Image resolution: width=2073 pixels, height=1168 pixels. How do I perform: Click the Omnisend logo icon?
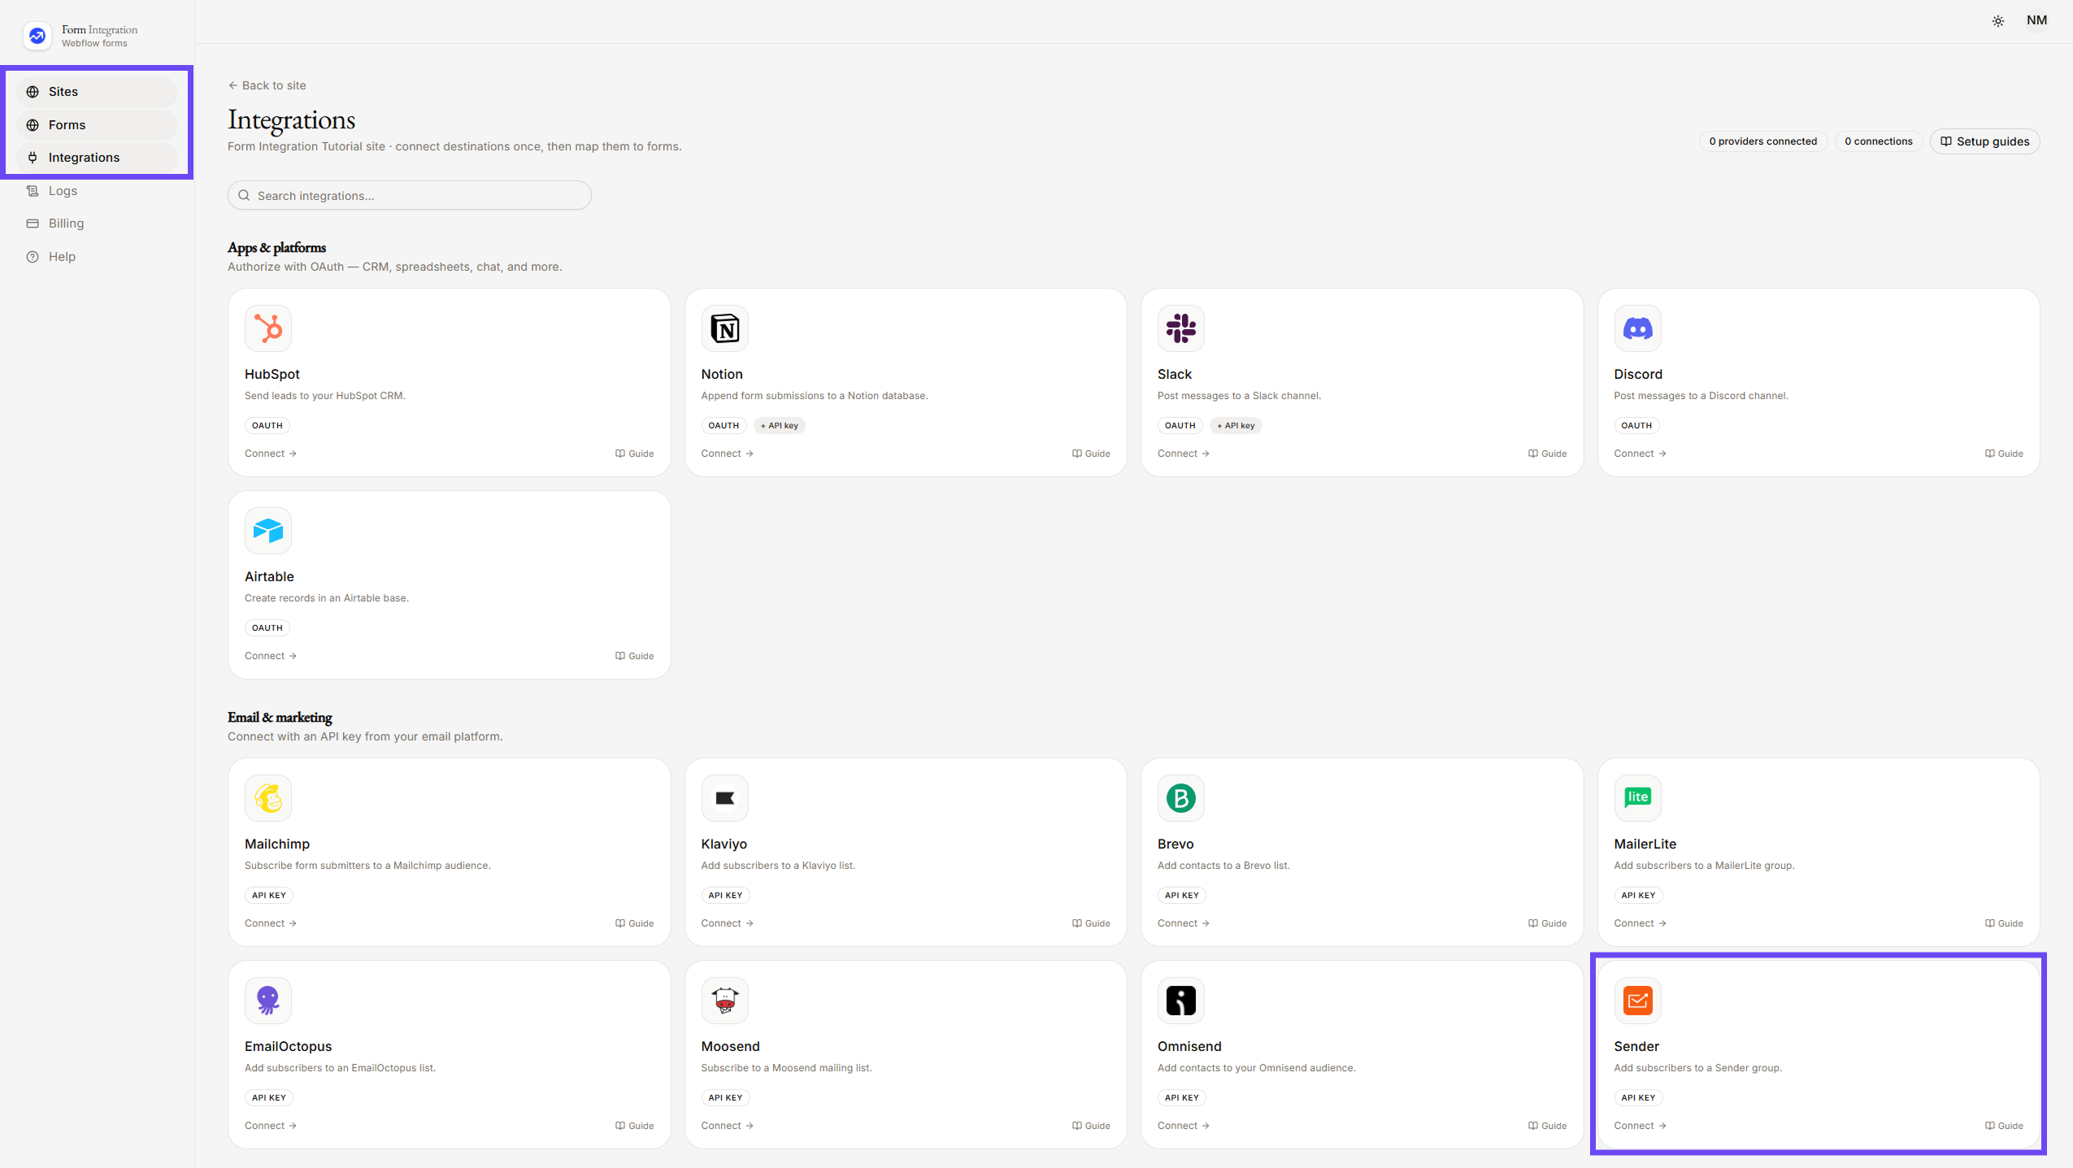[1180, 1001]
